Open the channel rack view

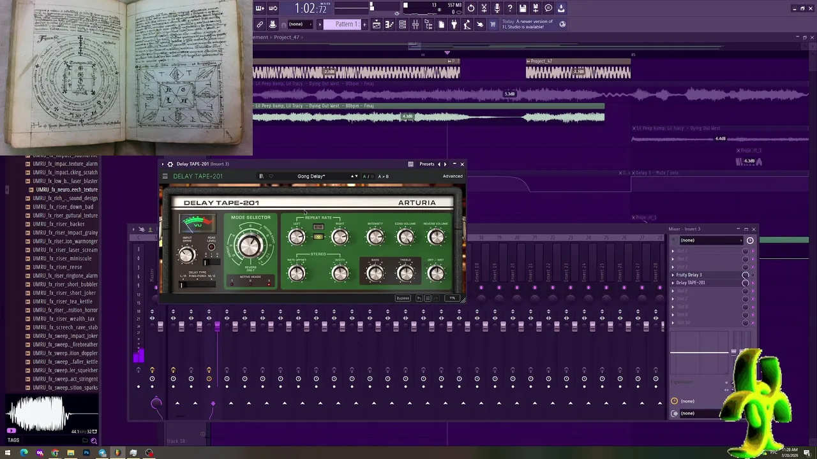(x=402, y=24)
